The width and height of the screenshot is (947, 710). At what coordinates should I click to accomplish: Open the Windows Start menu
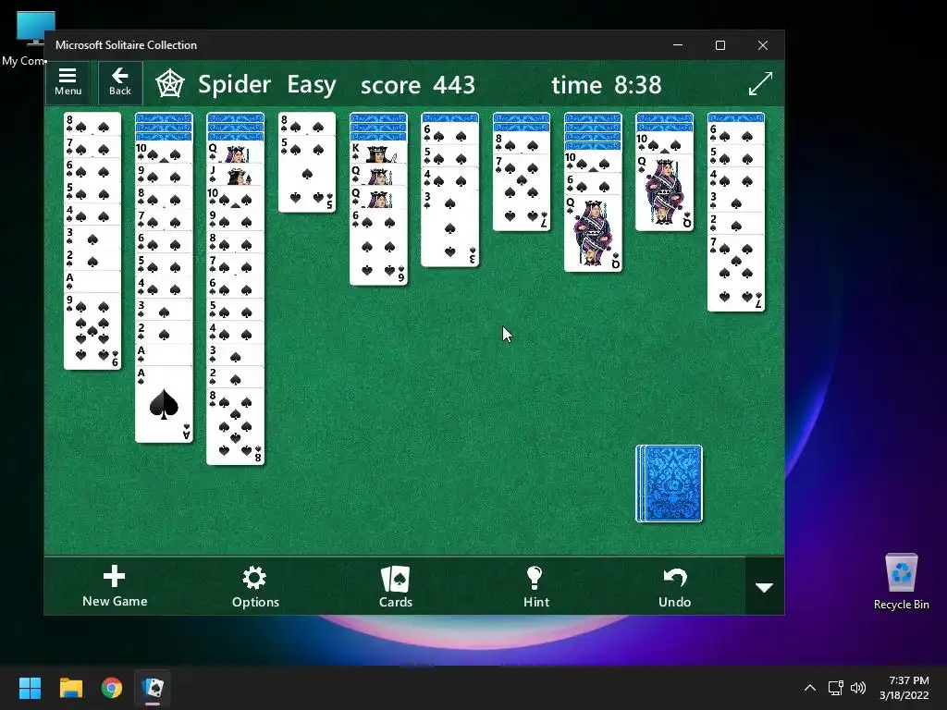[30, 688]
